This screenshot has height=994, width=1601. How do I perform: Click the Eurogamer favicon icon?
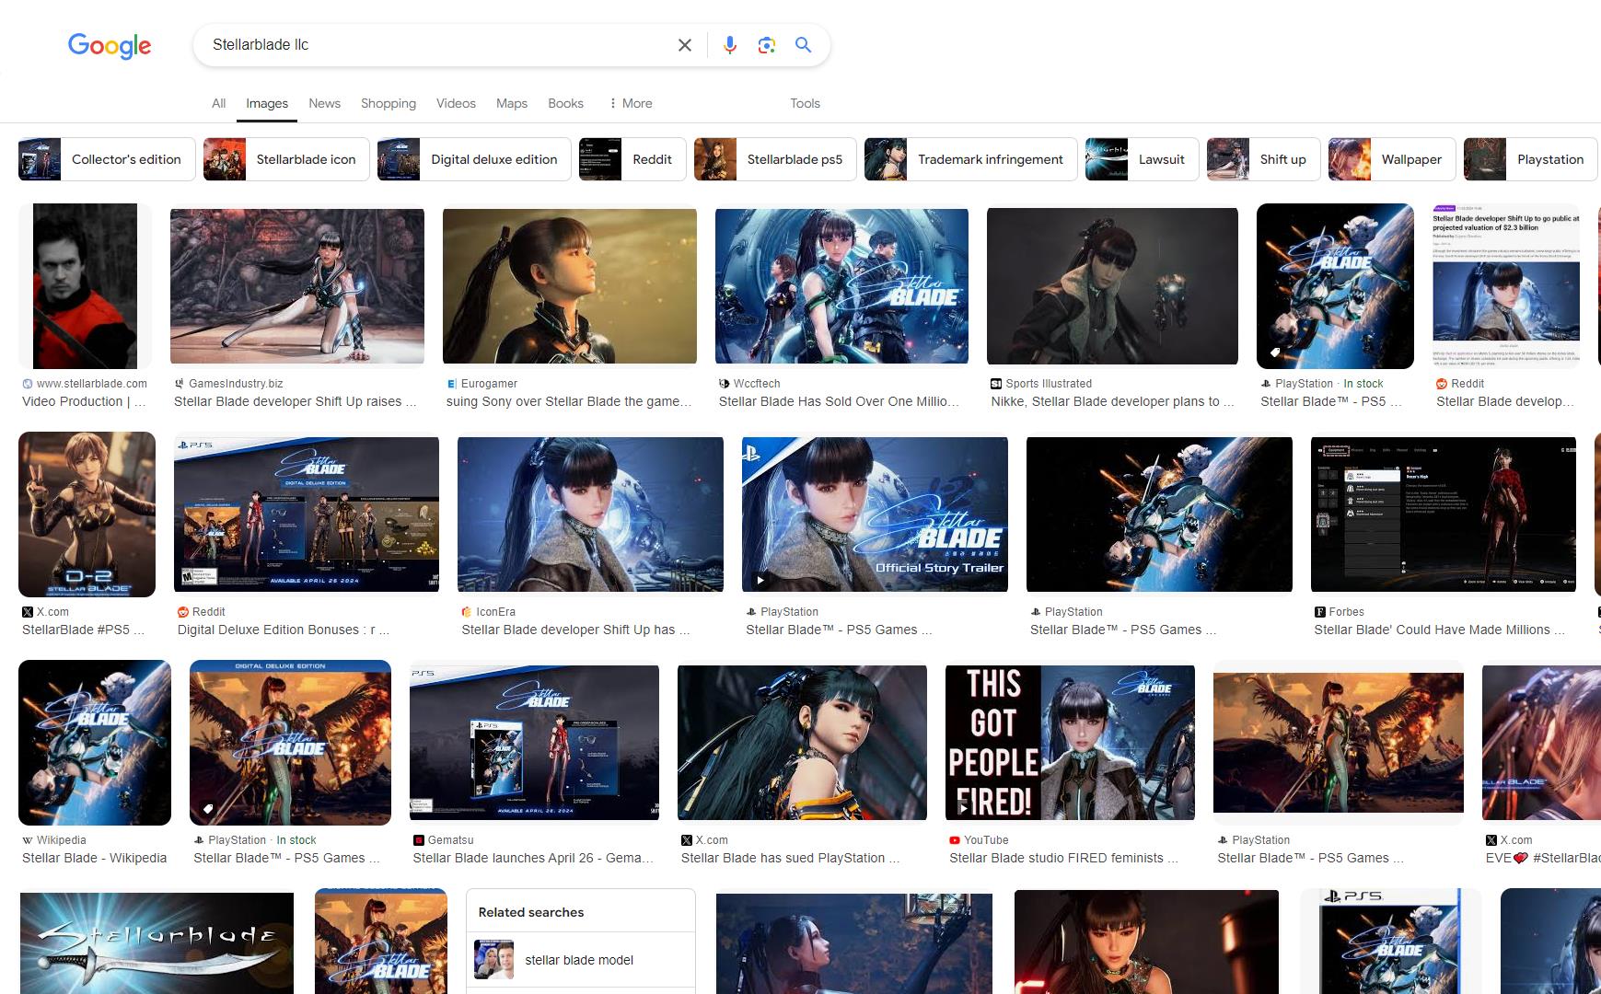click(x=452, y=384)
